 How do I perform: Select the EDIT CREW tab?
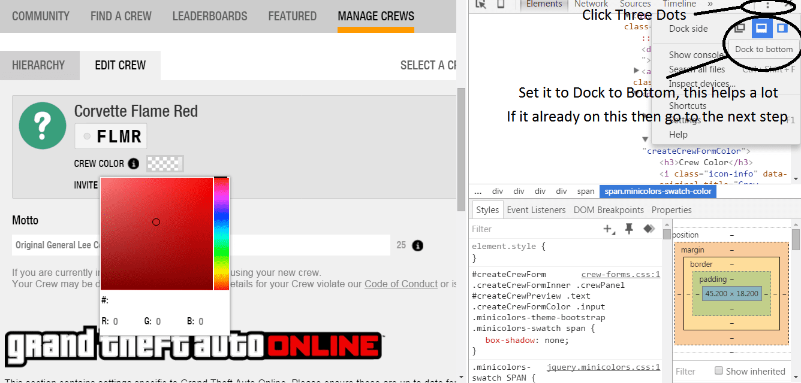coord(120,65)
